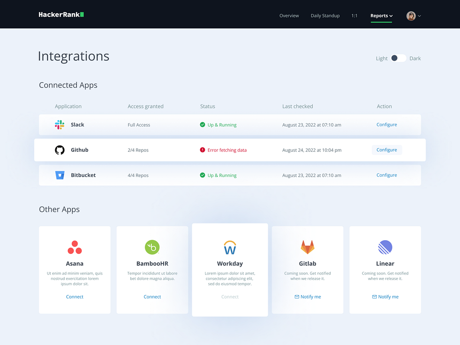Open the Reports dropdown menu

coord(381,16)
